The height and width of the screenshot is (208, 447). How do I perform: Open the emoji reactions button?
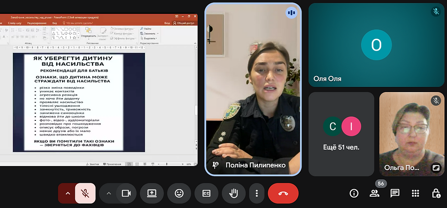[x=179, y=193]
